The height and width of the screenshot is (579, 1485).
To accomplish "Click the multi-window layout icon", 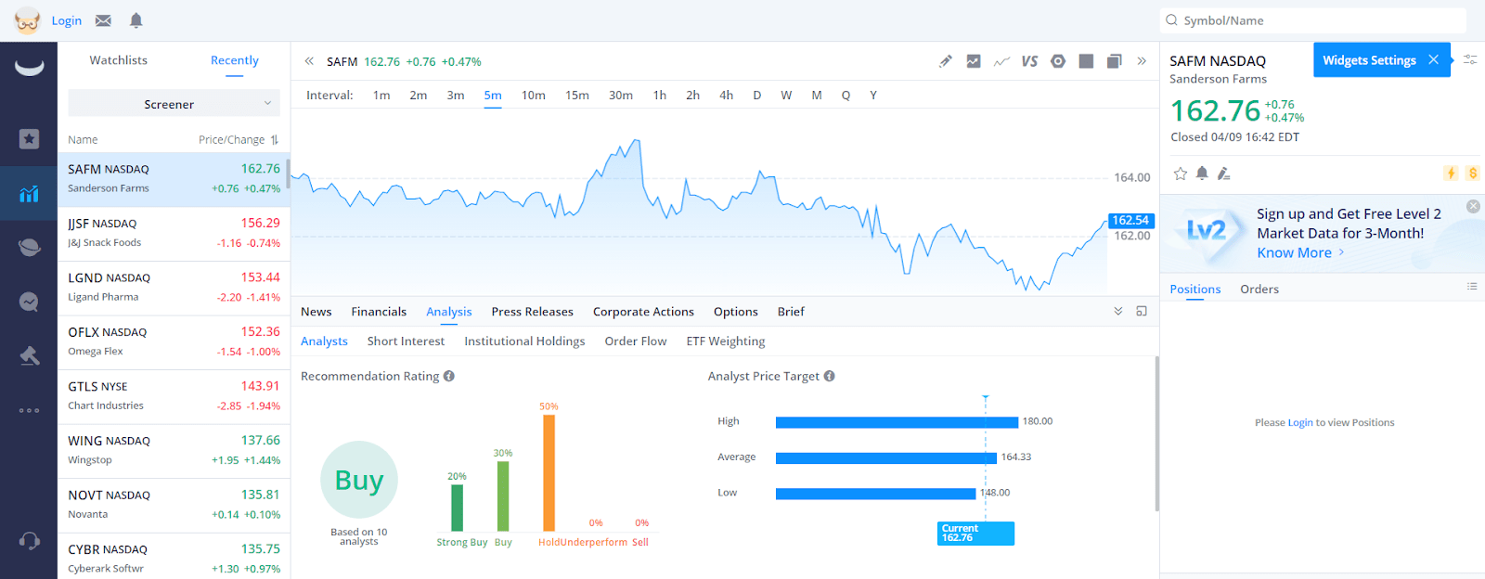I will click(x=1115, y=61).
